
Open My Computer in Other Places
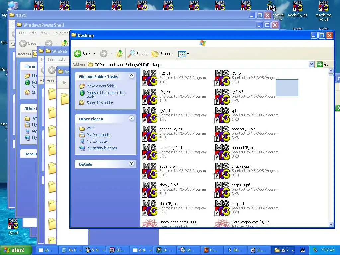[x=97, y=141]
